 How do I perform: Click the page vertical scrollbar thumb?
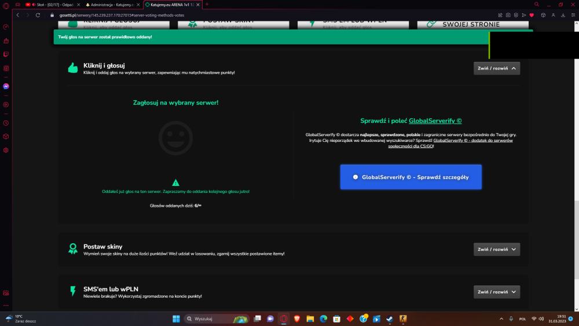click(x=577, y=240)
